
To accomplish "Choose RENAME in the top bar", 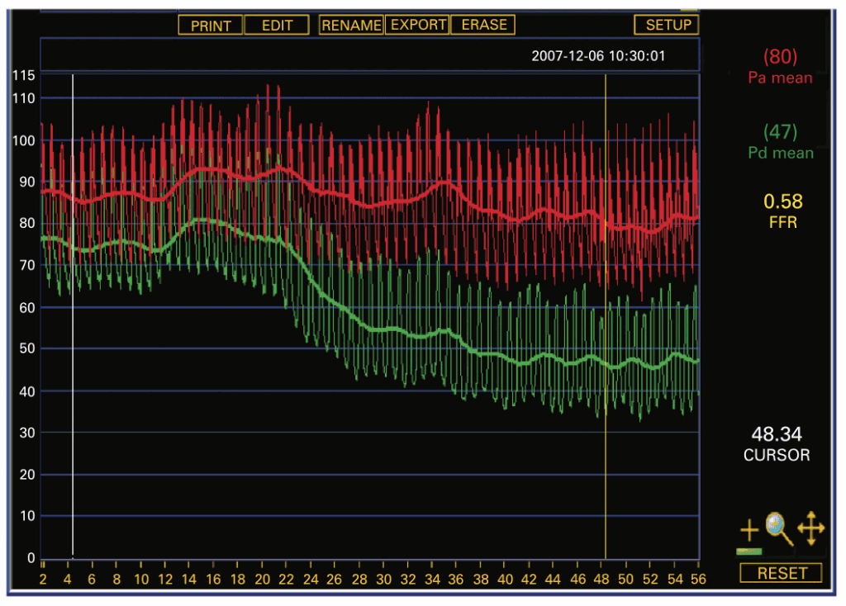I will (x=351, y=26).
